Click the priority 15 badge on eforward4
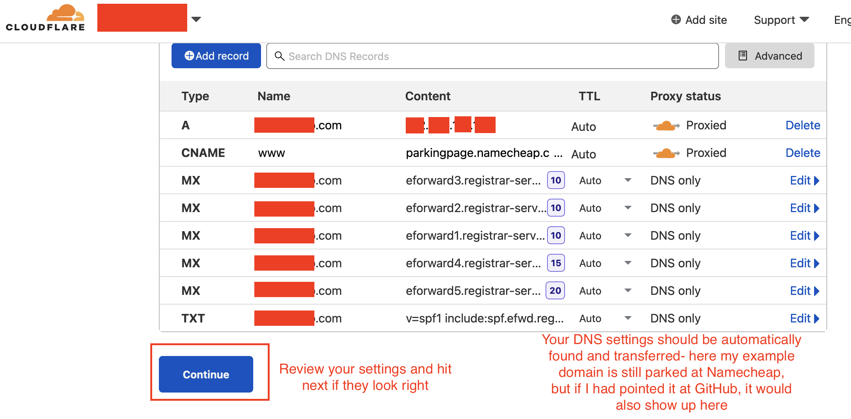This screenshot has width=851, height=419. tap(556, 263)
